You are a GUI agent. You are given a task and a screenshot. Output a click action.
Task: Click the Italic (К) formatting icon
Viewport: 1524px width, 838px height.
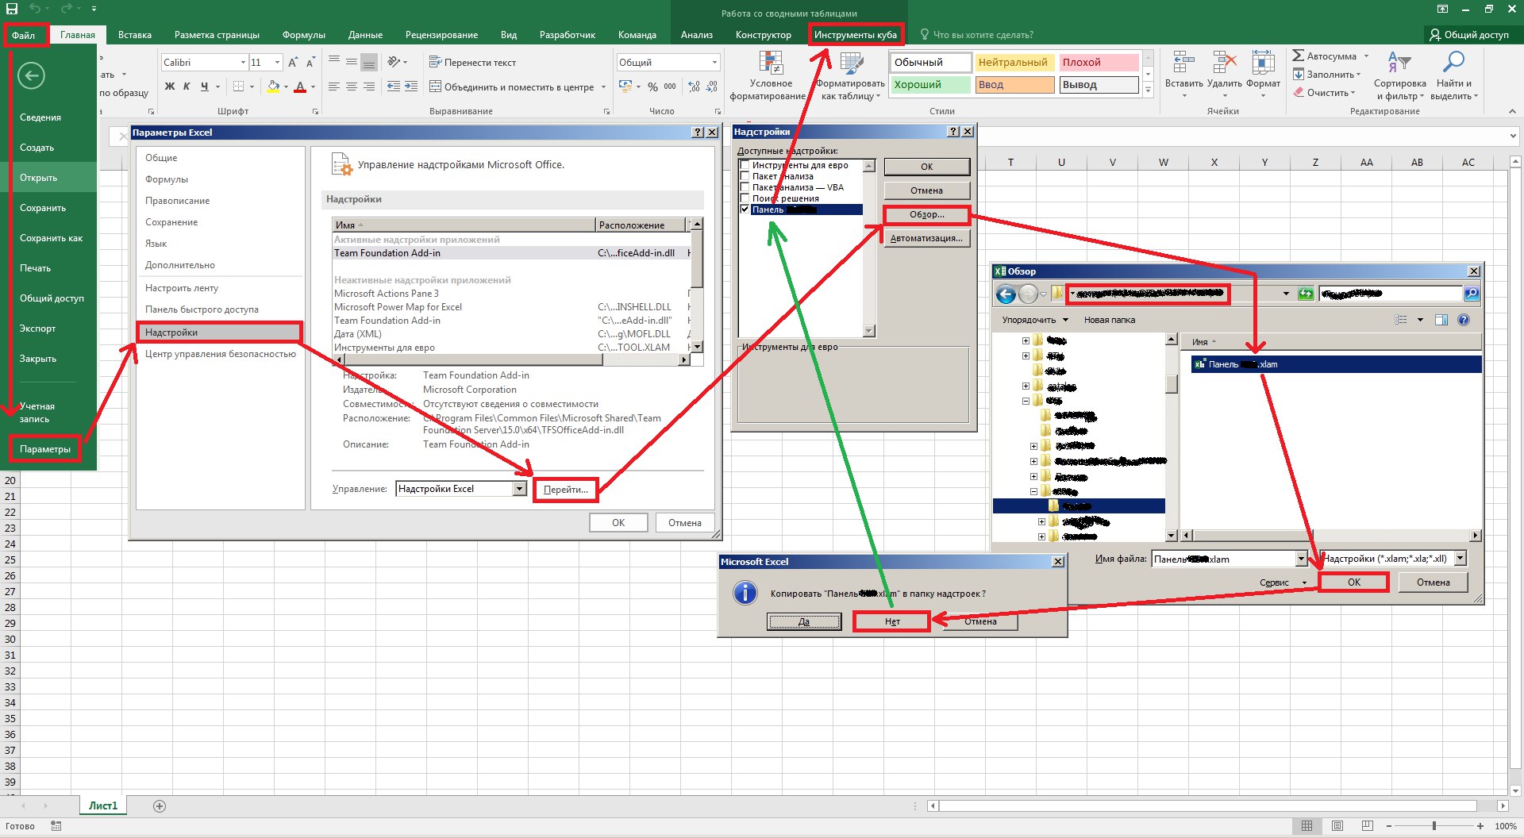click(187, 86)
